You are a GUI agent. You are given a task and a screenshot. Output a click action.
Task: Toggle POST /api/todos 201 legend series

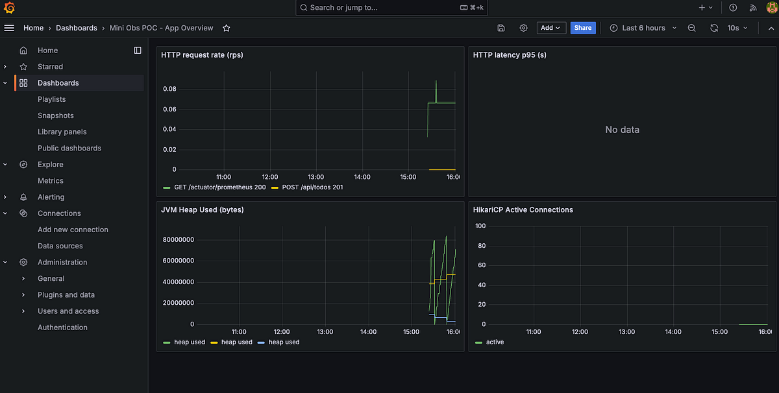[x=312, y=187]
